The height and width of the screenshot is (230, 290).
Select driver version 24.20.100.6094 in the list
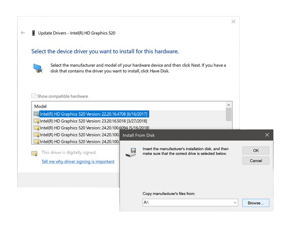[x=94, y=128]
